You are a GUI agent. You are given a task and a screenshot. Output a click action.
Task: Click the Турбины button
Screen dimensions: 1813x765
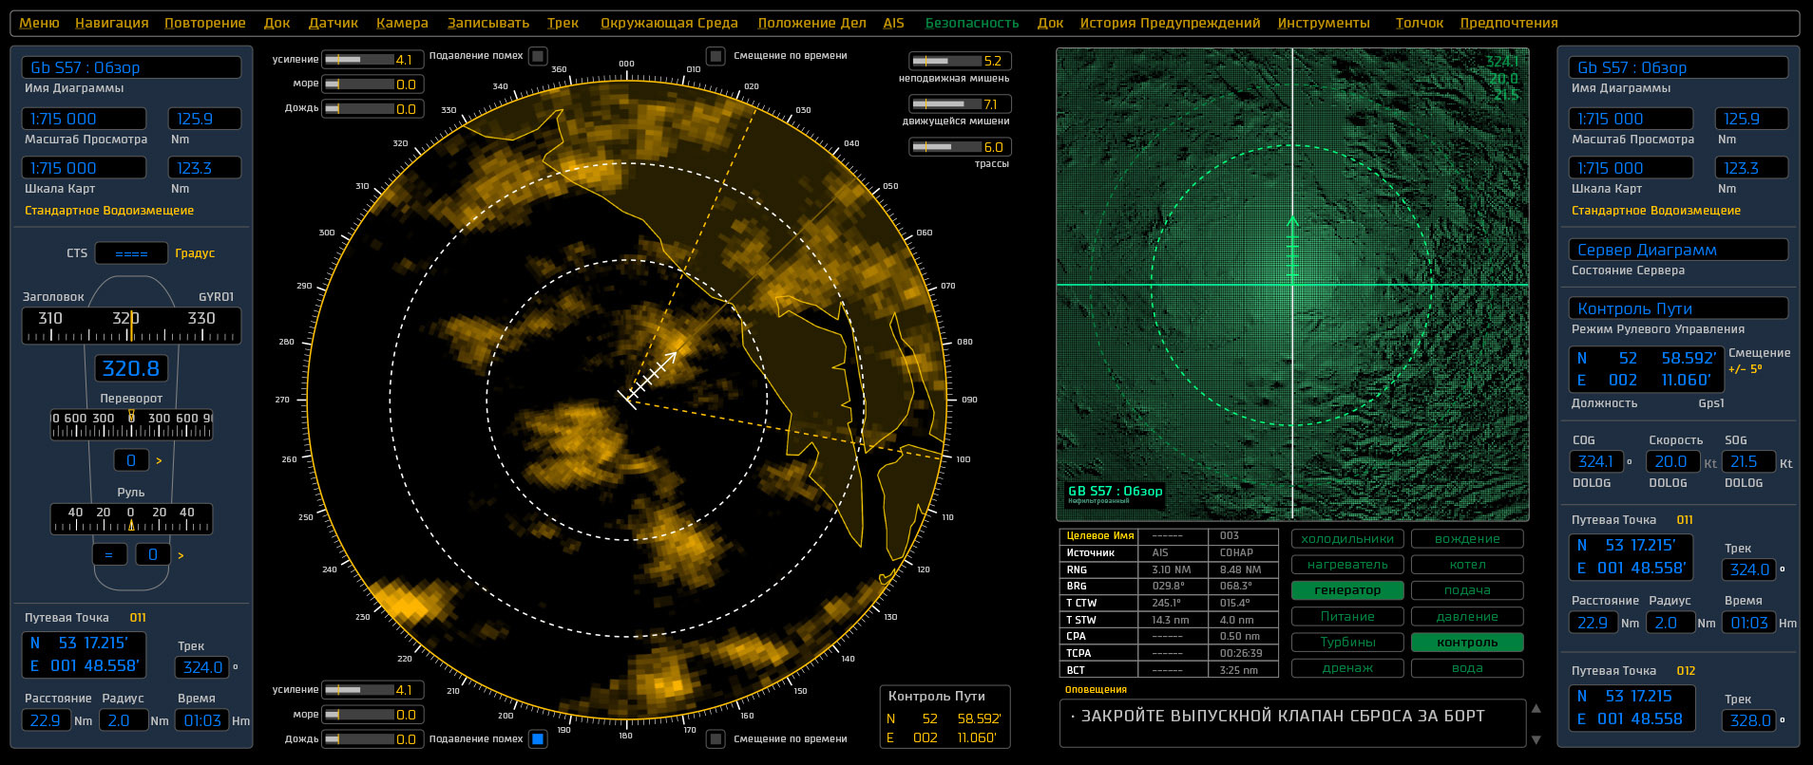click(1347, 643)
